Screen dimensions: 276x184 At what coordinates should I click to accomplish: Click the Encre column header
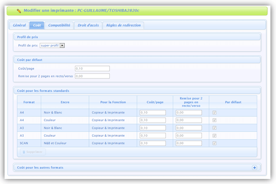click(65, 102)
